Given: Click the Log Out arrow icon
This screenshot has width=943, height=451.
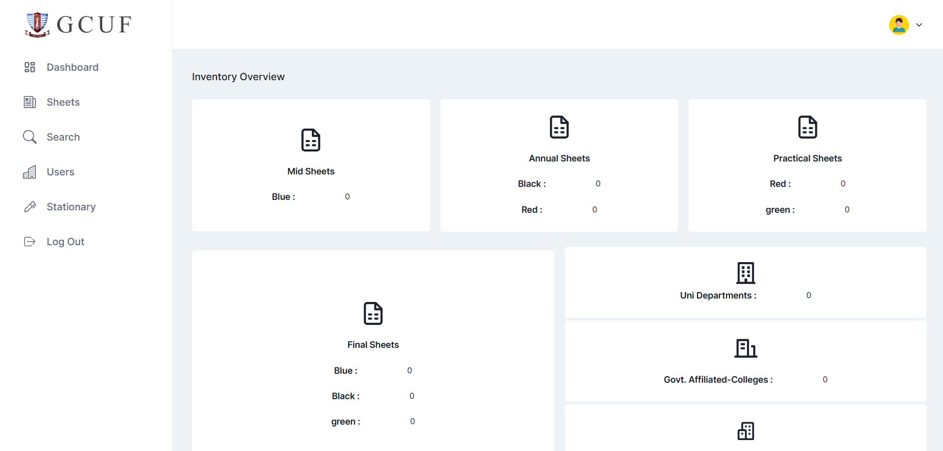Looking at the screenshot, I should click(x=30, y=242).
